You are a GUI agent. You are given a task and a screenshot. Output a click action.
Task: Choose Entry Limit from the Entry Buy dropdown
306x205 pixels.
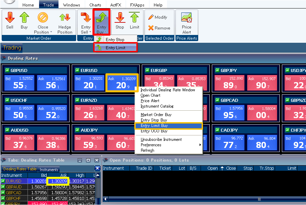116,48
